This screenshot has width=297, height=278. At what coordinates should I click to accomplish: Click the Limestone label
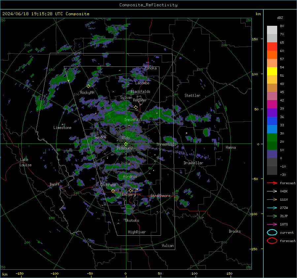pyautogui.click(x=62, y=128)
